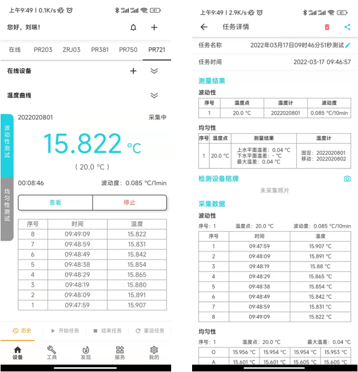Click row 8 time 09:49:09 left table
Image resolution: width=358 pixels, height=372 pixels.
[x=77, y=234]
